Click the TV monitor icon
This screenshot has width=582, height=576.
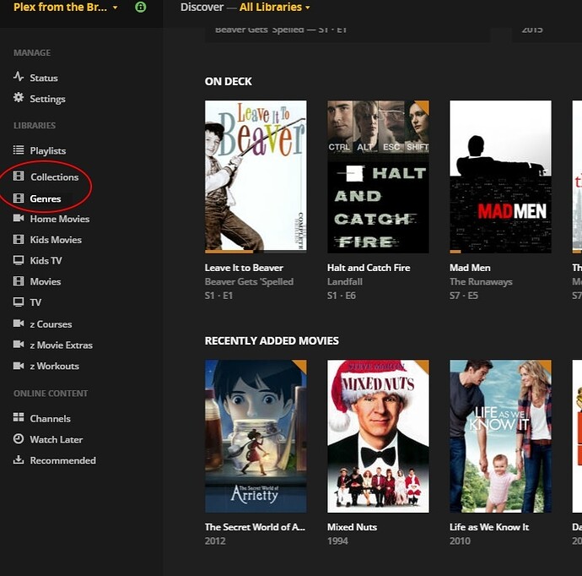pyautogui.click(x=19, y=302)
